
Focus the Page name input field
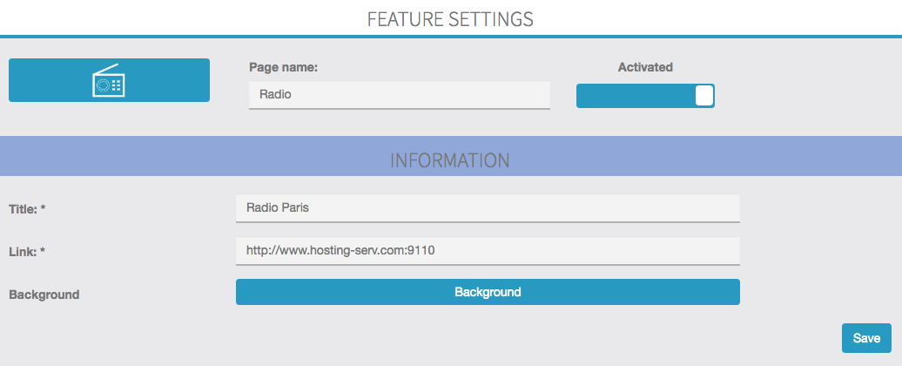(x=399, y=95)
